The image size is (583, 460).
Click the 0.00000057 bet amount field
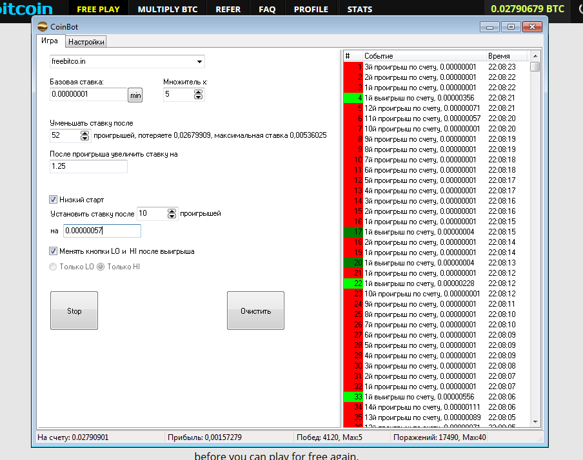pyautogui.click(x=102, y=231)
